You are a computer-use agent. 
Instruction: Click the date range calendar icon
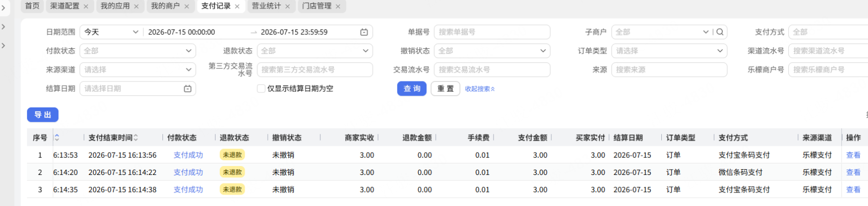[x=364, y=32]
